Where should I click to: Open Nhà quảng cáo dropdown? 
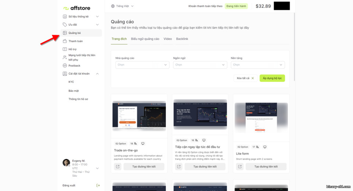tap(142, 65)
